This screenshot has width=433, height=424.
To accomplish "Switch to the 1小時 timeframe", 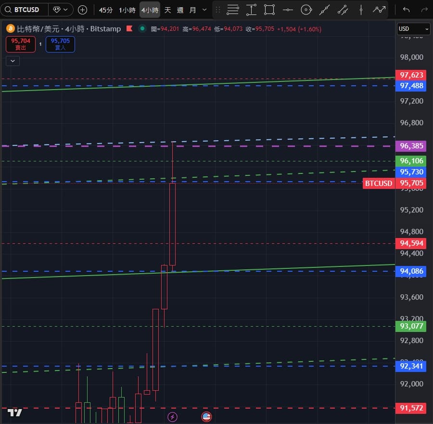I will (x=127, y=10).
